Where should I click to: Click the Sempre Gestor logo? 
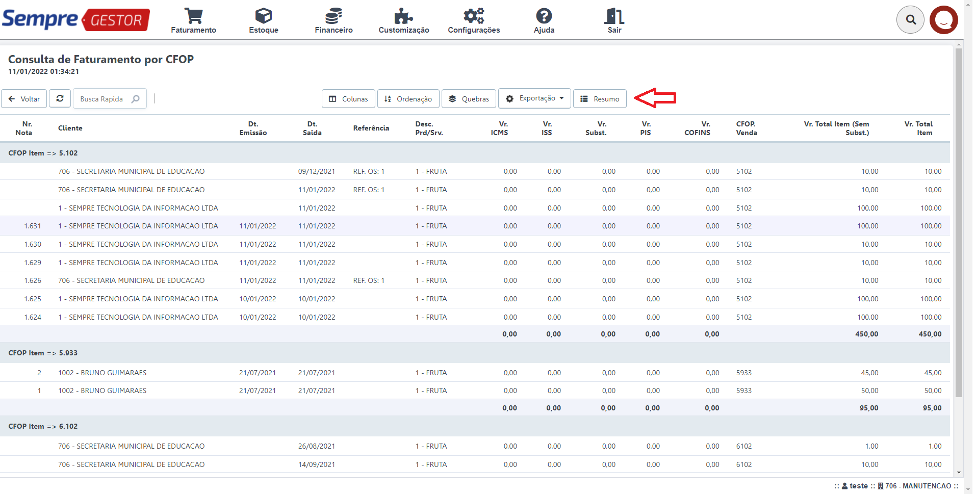pyautogui.click(x=76, y=19)
